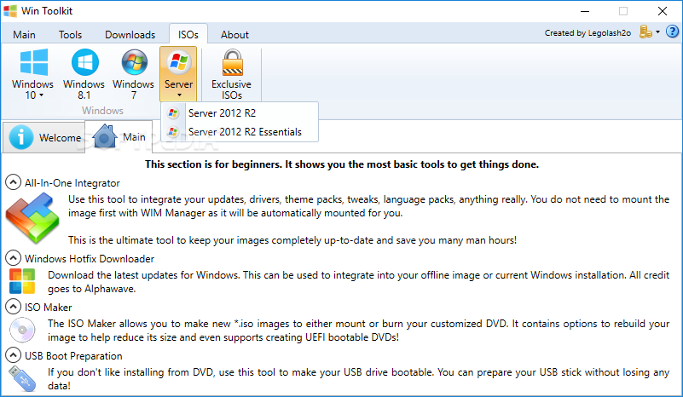The width and height of the screenshot is (683, 397).
Task: Open the About ribbon tab
Action: (x=234, y=34)
